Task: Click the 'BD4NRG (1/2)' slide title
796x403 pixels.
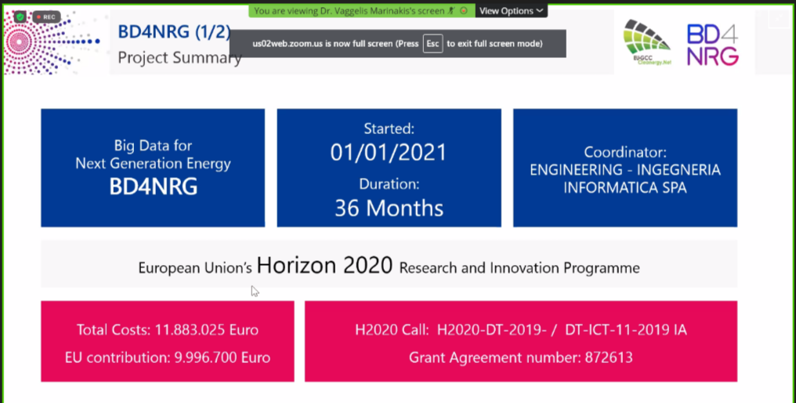Action: [x=174, y=31]
